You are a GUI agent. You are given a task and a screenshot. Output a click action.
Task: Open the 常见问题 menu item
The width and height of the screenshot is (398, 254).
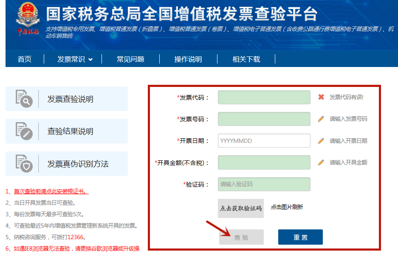click(130, 59)
